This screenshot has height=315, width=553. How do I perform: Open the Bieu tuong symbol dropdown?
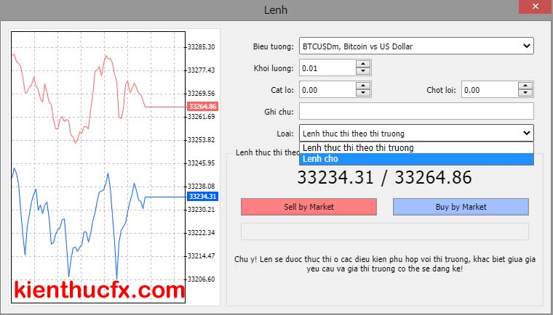pyautogui.click(x=527, y=46)
